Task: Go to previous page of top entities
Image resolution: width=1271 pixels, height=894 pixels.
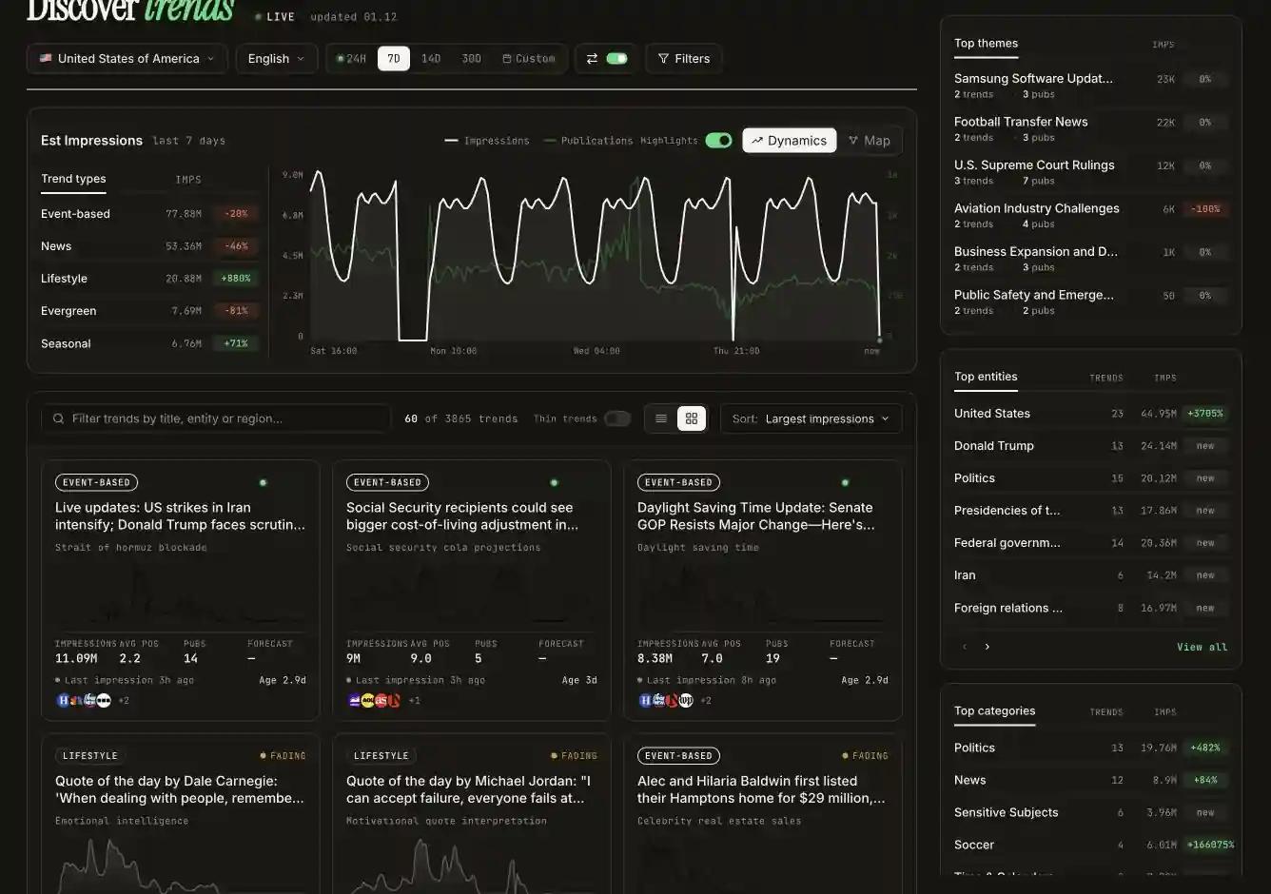Action: pos(965,647)
